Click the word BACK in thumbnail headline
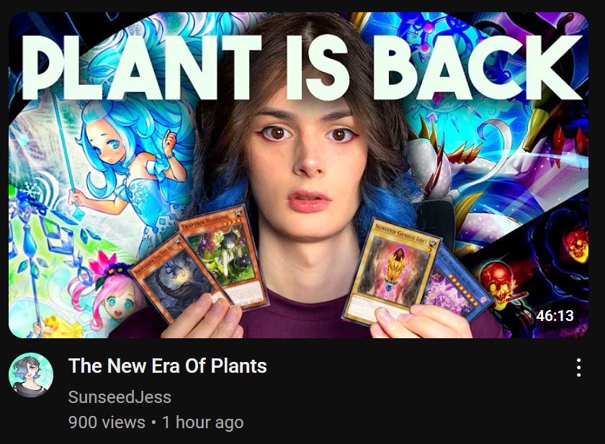This screenshot has width=605, height=444. click(477, 66)
